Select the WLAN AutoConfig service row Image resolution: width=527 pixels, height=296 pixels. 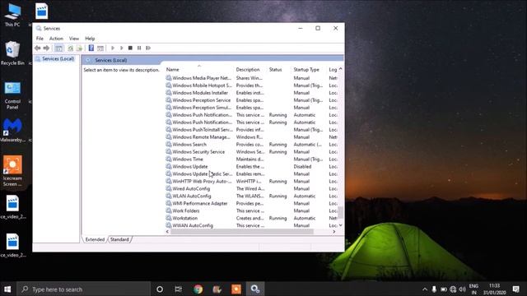pyautogui.click(x=251, y=196)
